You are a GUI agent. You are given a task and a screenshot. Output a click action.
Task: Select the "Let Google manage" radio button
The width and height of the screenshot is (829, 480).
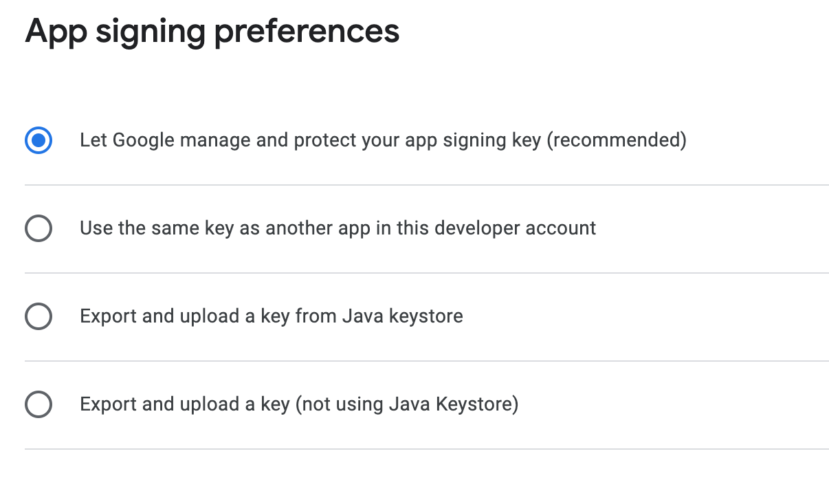click(x=38, y=141)
